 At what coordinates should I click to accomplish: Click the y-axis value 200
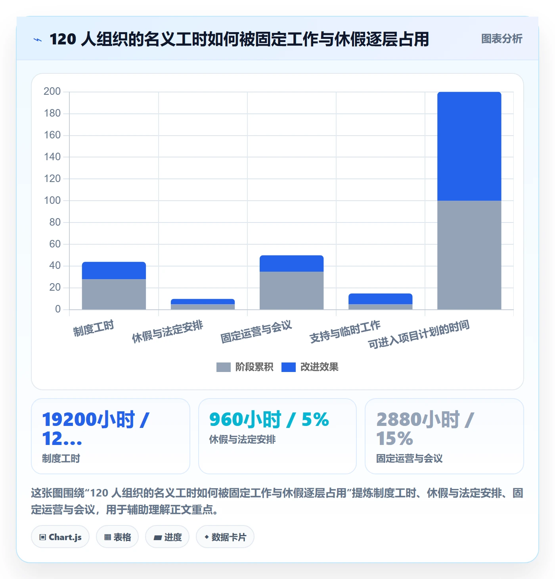(x=52, y=92)
